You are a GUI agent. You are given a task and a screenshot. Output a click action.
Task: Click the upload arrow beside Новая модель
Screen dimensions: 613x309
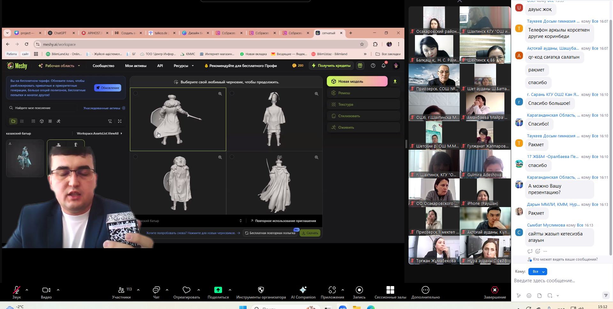tap(395, 82)
